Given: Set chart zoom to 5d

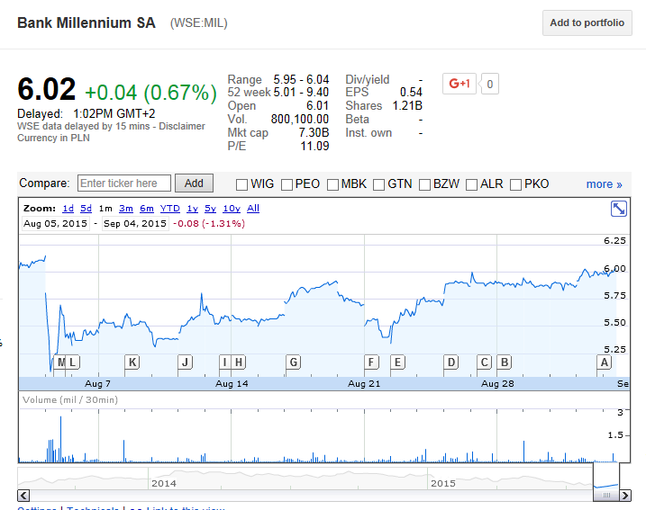Looking at the screenshot, I should [86, 209].
